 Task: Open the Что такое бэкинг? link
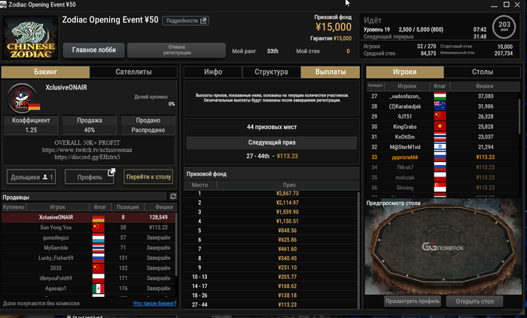[x=154, y=303]
